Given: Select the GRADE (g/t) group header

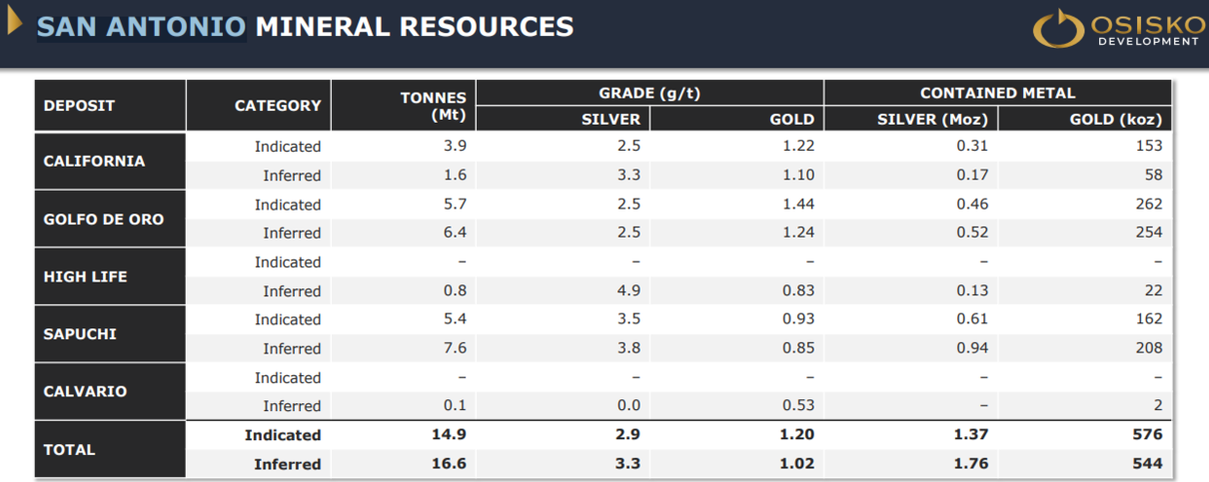Looking at the screenshot, I should 649,93.
